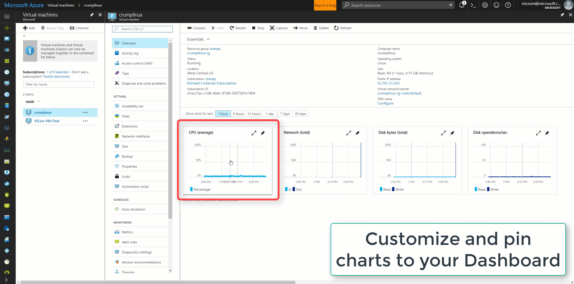Open Diagnose and solve problems
The height and width of the screenshot is (284, 574).
(x=140, y=84)
